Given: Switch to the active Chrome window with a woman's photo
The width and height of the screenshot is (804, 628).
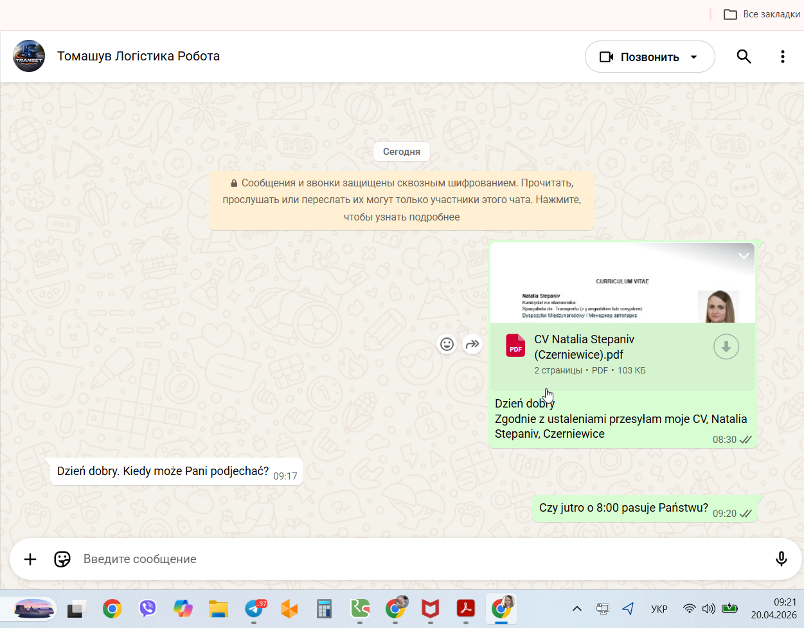Looking at the screenshot, I should coord(502,607).
